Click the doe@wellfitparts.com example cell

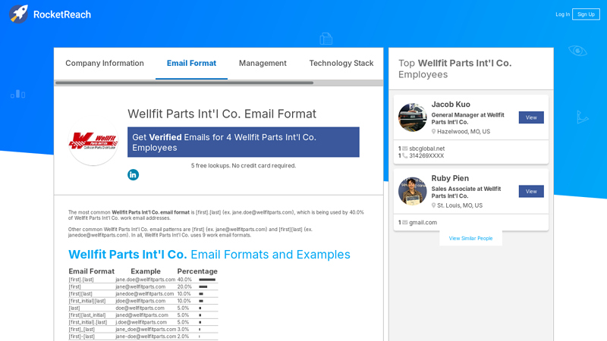click(x=140, y=308)
